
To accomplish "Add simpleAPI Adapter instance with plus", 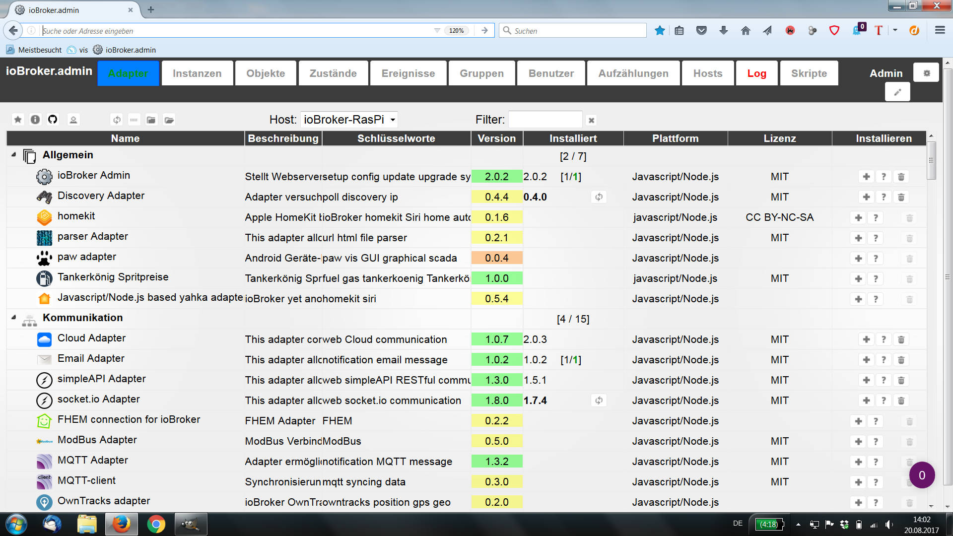I will point(866,380).
